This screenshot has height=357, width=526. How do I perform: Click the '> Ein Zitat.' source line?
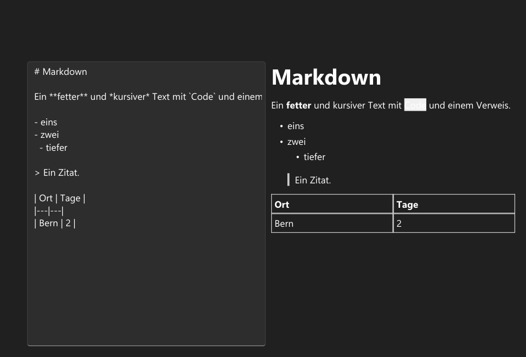57,173
